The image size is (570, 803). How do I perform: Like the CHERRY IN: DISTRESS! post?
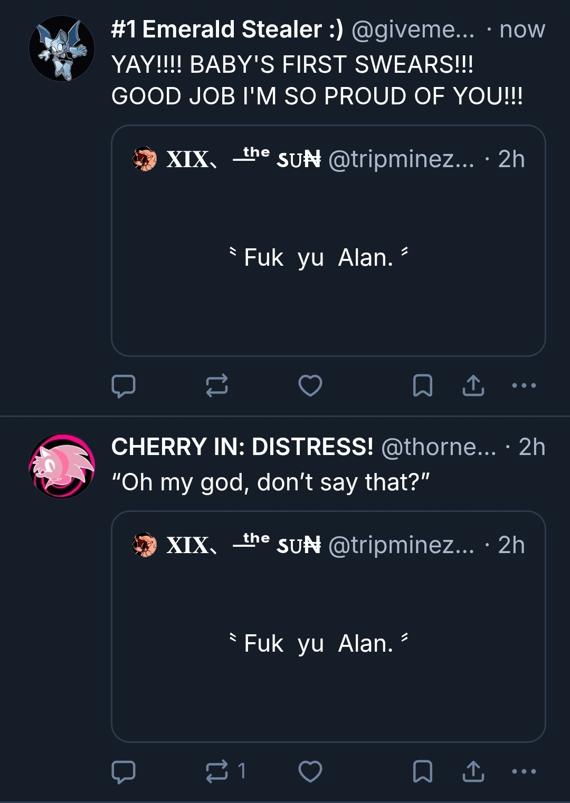pos(310,771)
